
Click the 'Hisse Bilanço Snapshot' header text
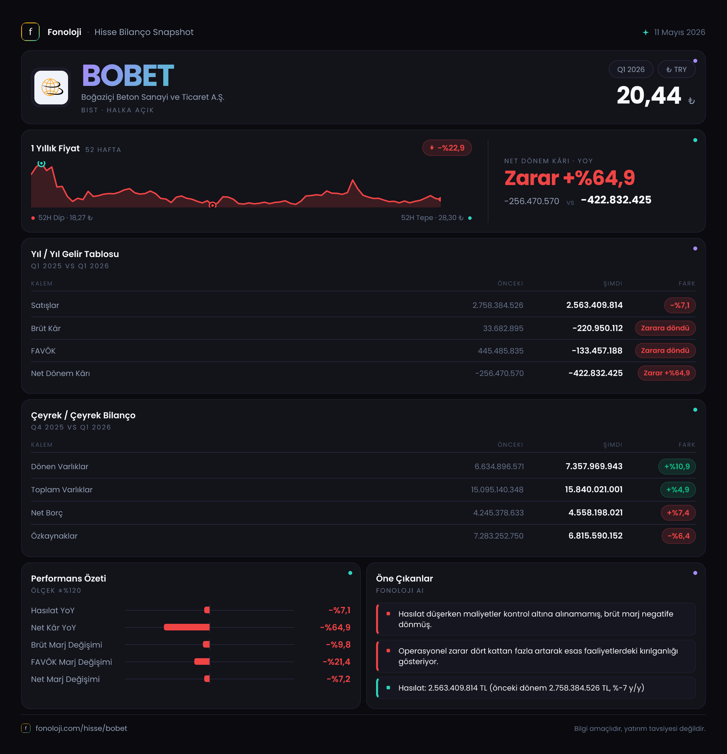pos(144,32)
